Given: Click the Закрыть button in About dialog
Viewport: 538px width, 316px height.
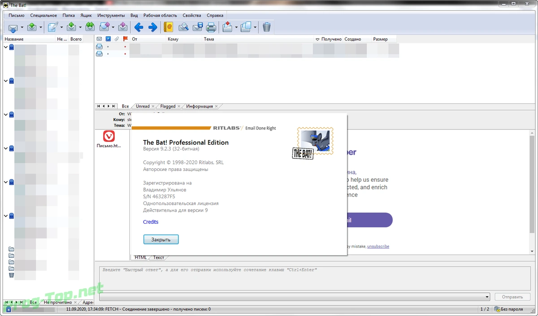Looking at the screenshot, I should (161, 239).
